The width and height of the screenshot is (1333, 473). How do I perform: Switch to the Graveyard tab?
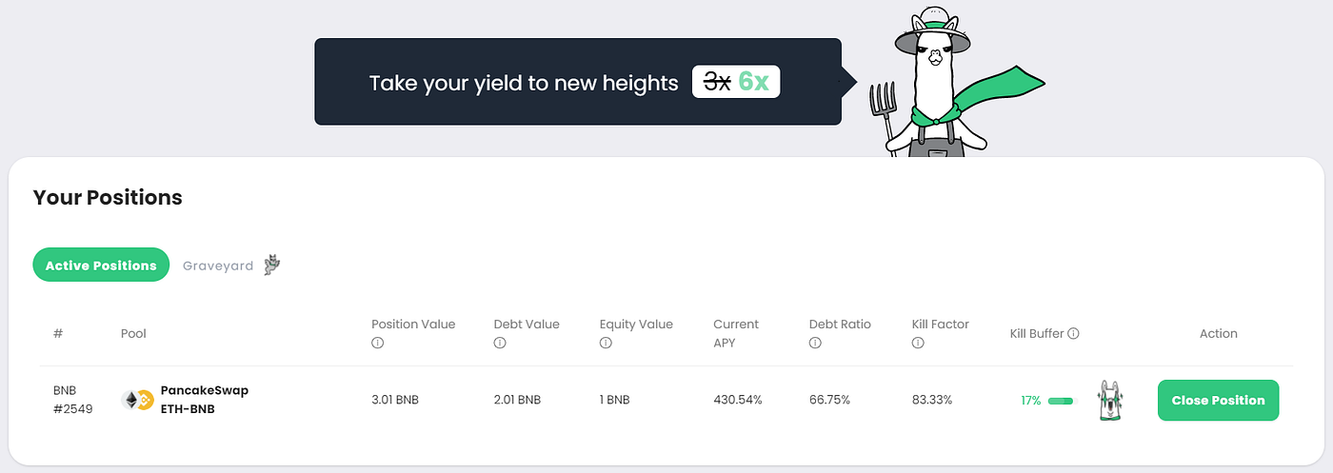click(218, 266)
